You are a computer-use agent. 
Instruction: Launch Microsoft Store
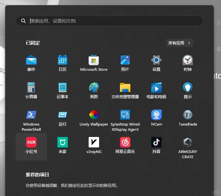tap(94, 63)
